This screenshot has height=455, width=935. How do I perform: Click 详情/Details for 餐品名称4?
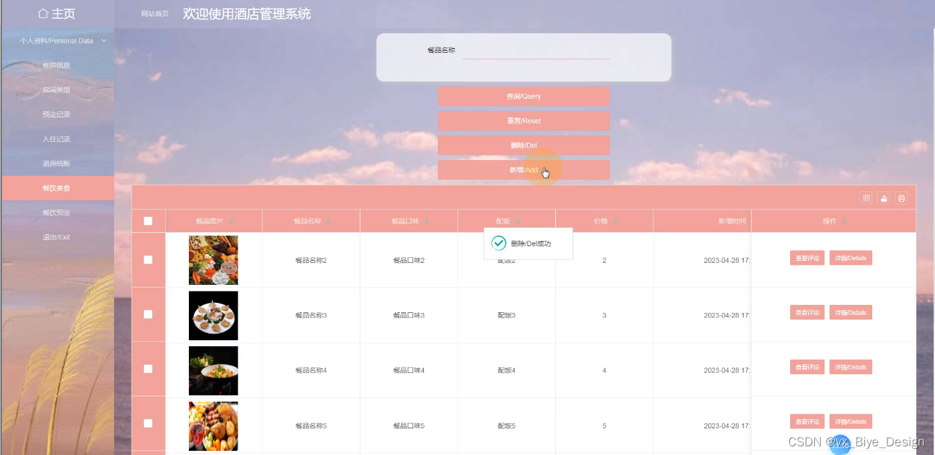[851, 367]
